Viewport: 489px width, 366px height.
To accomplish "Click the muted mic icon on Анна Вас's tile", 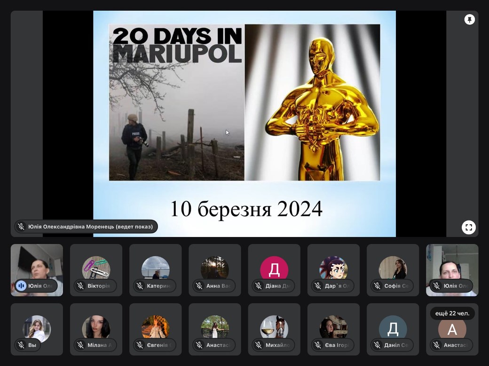I will (199, 286).
